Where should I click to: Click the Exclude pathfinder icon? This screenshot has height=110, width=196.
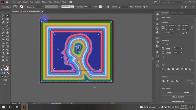pyautogui.click(x=177, y=81)
